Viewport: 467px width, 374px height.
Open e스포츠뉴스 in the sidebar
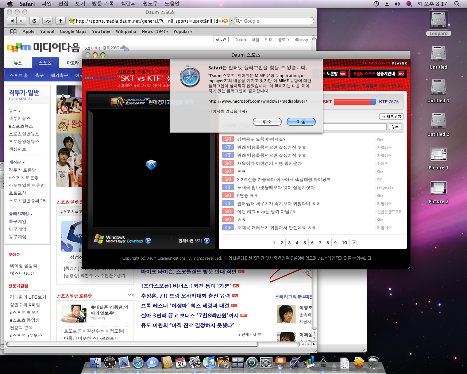click(x=21, y=126)
